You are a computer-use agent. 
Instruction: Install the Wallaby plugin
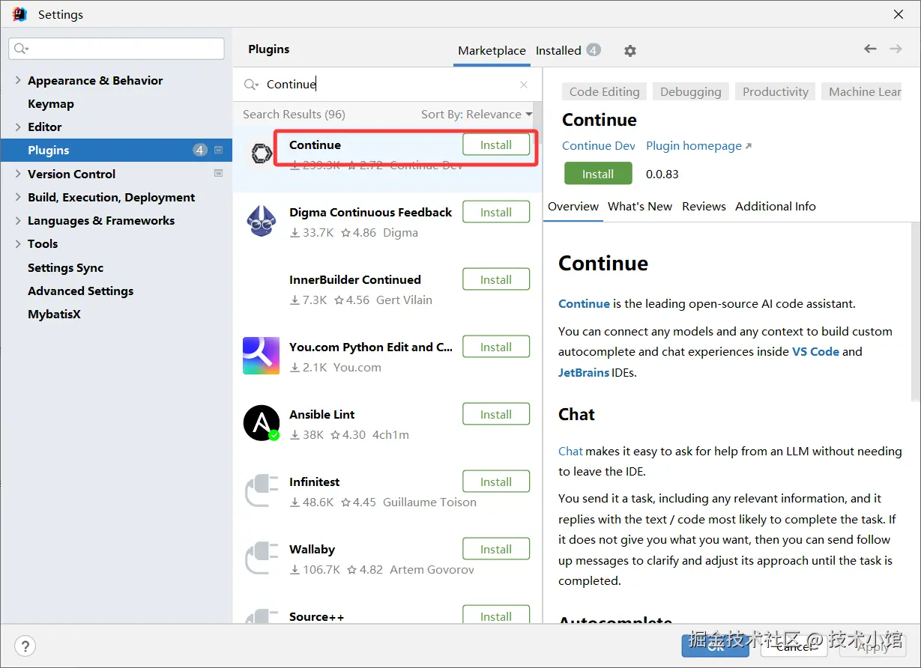496,549
